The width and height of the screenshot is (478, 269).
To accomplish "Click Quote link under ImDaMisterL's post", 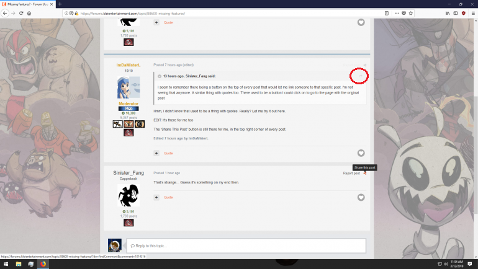I will pyautogui.click(x=168, y=153).
